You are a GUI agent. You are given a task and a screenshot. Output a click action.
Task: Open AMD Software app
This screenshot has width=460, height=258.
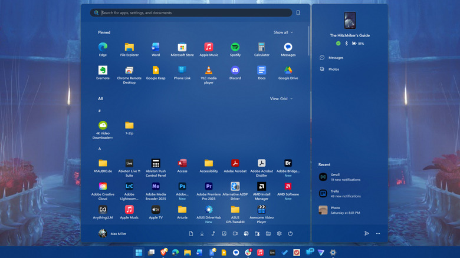point(288,191)
